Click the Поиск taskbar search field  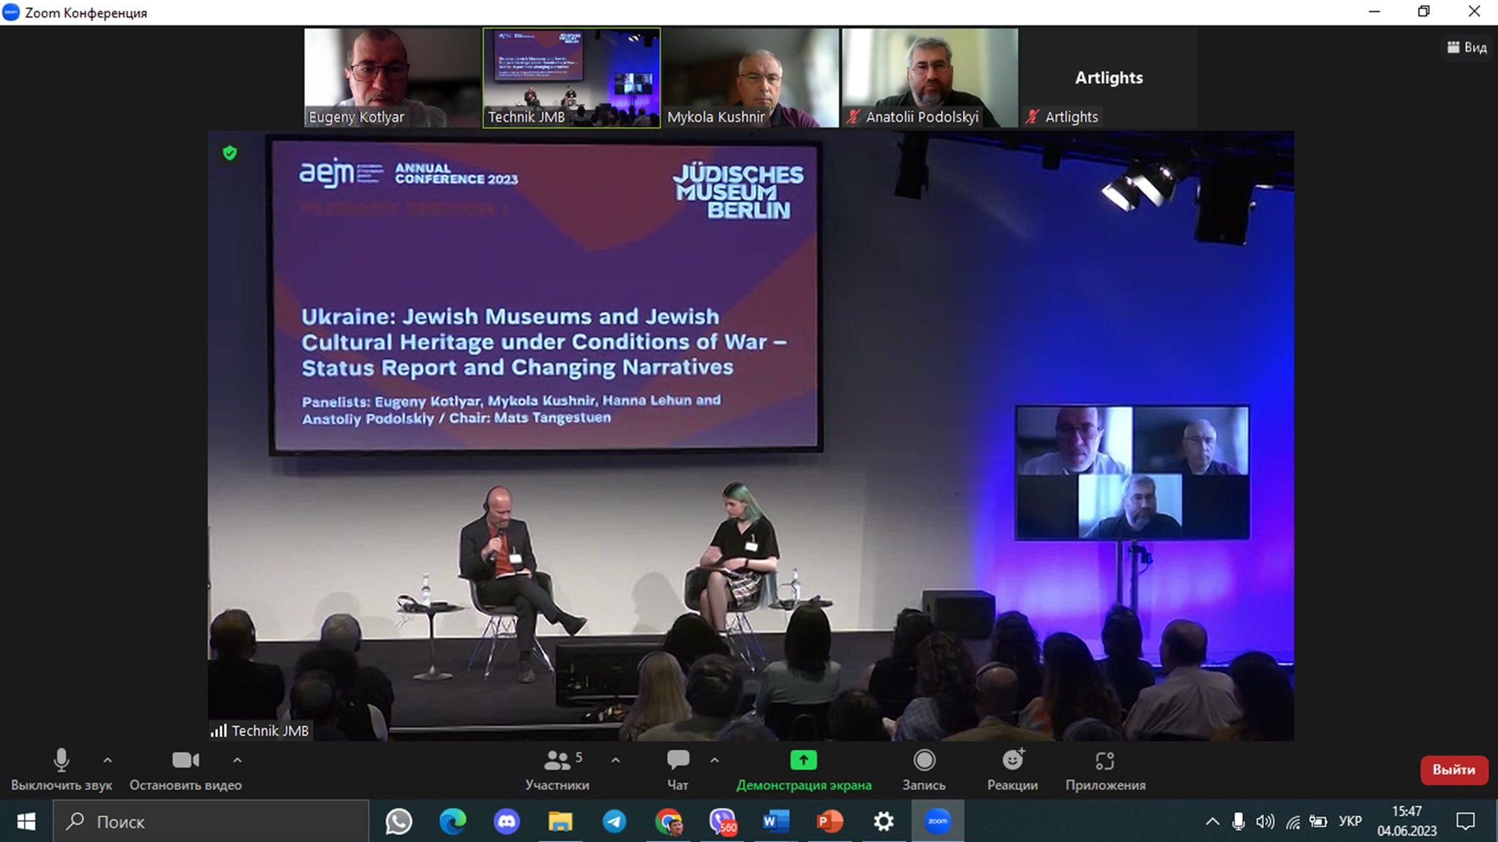coord(212,822)
